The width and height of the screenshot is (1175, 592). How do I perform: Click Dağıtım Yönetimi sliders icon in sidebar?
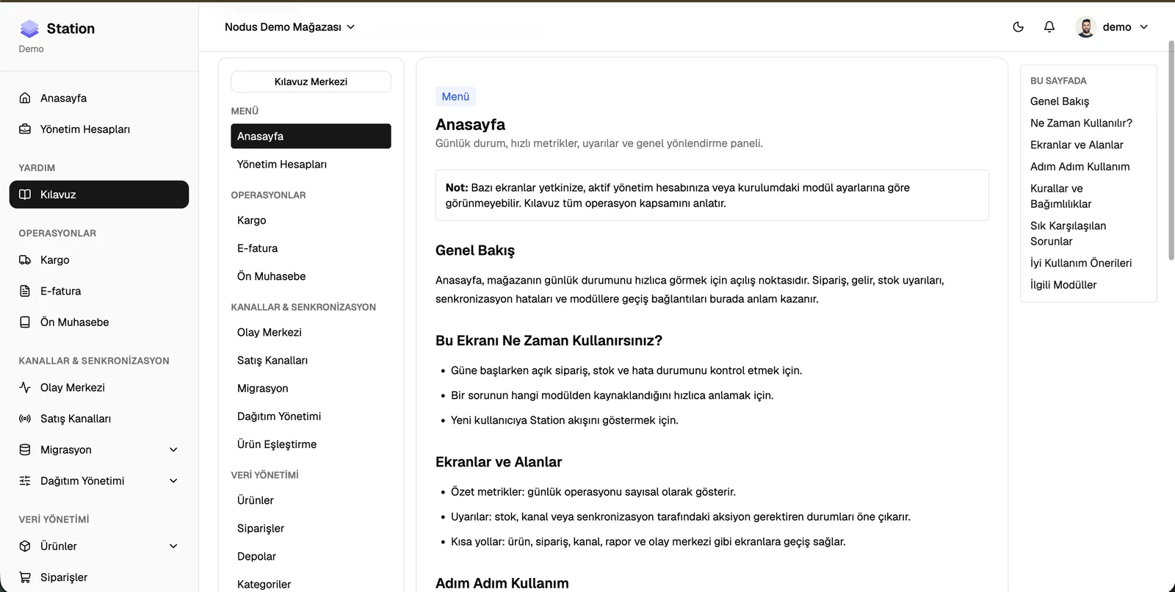(x=25, y=480)
